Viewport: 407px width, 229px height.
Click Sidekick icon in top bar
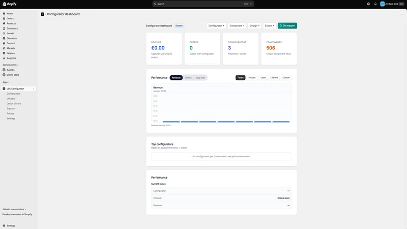coord(368,4)
